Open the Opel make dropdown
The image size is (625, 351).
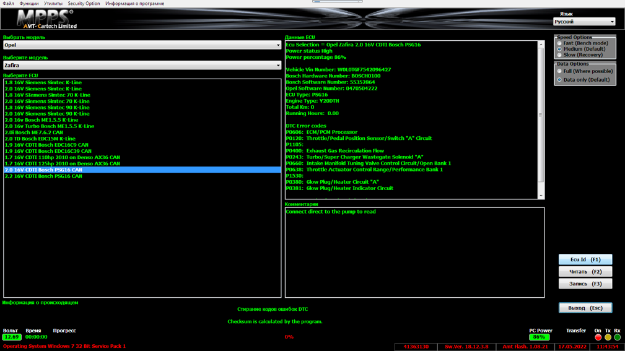click(x=142, y=45)
